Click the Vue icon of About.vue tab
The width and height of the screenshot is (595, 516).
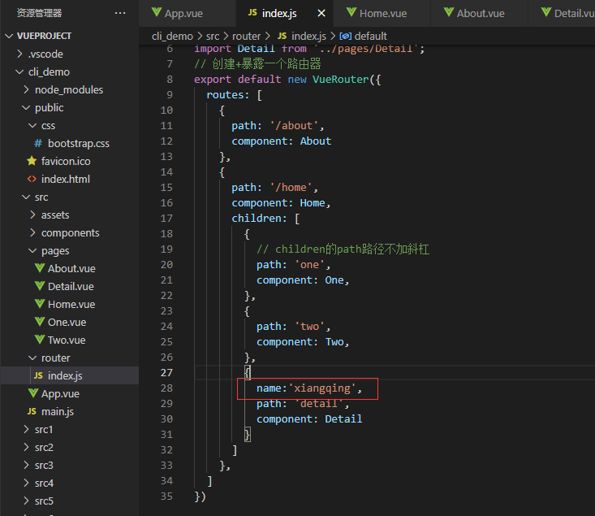(449, 12)
